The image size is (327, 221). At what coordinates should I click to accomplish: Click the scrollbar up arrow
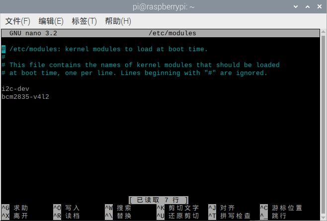[x=323, y=32]
